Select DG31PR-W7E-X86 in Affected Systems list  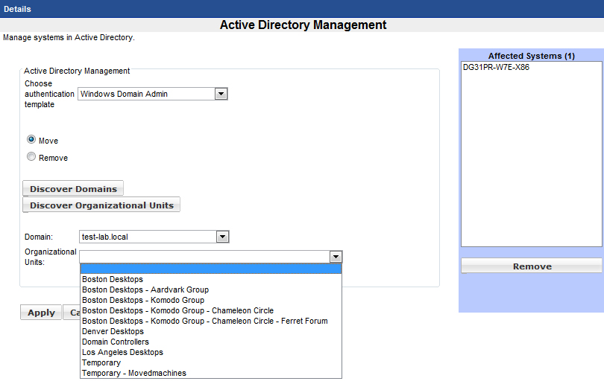pos(496,67)
